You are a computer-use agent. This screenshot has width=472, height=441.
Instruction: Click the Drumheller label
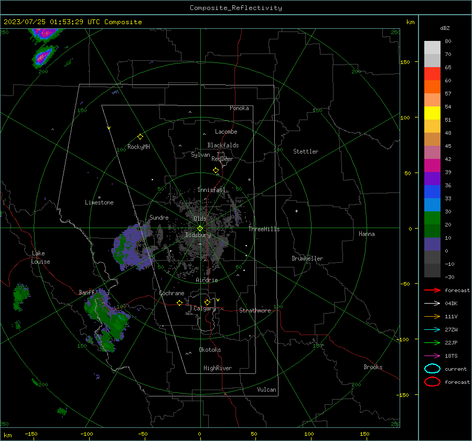click(x=307, y=259)
